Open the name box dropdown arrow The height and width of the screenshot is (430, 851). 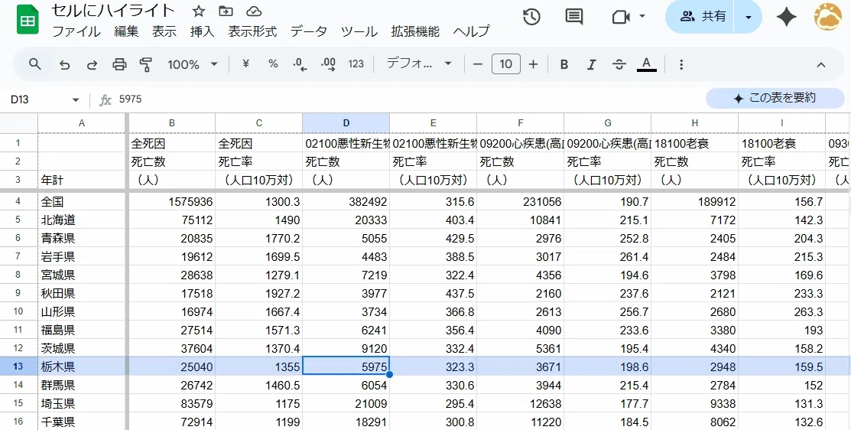(76, 99)
